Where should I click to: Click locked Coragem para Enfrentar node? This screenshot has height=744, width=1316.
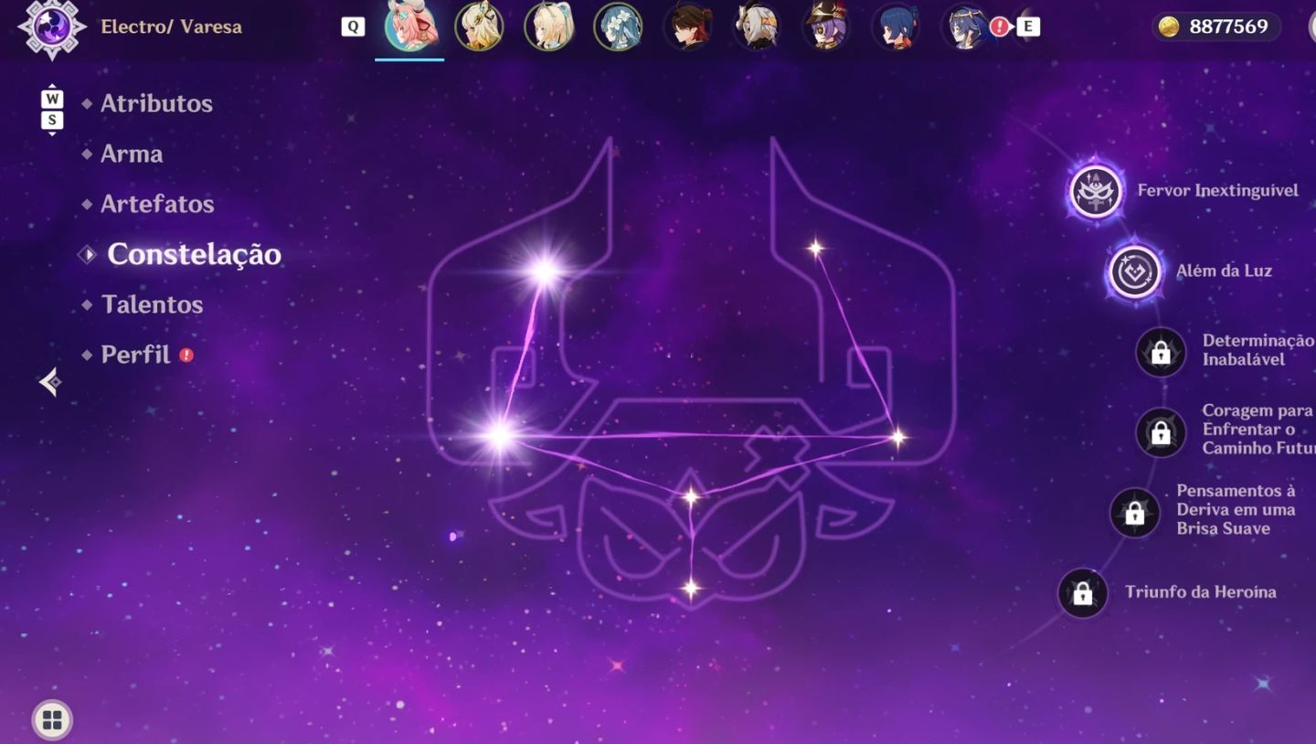click(x=1161, y=432)
